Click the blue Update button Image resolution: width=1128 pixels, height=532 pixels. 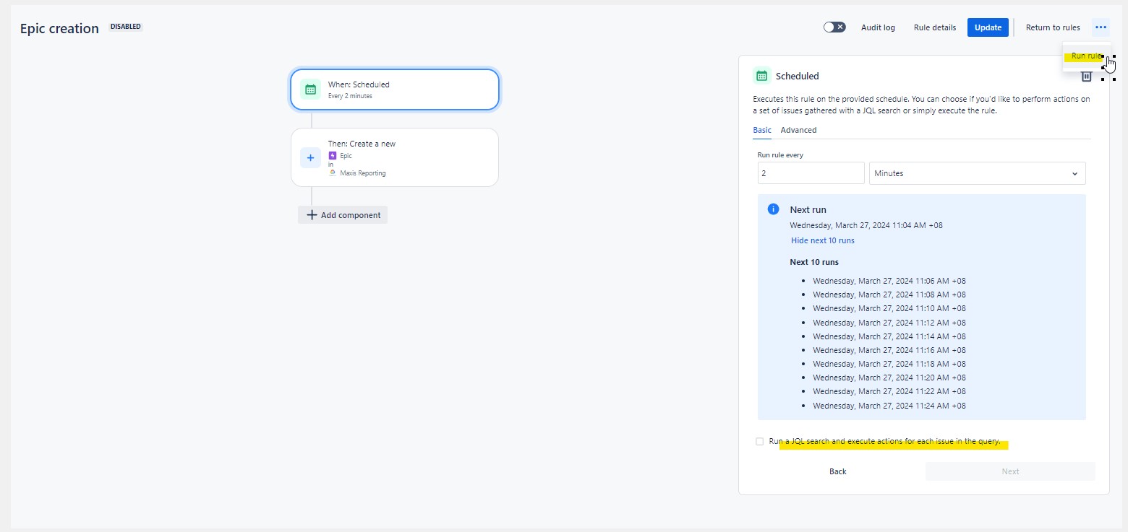tap(988, 27)
